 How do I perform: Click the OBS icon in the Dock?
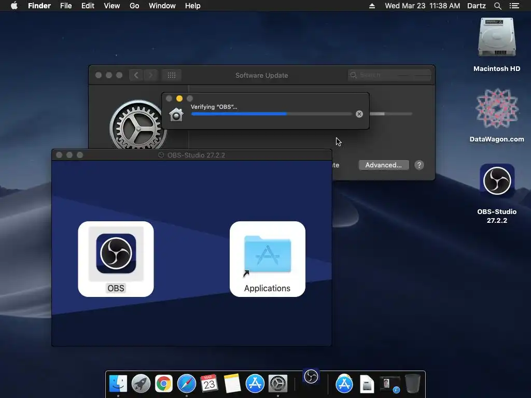(311, 376)
